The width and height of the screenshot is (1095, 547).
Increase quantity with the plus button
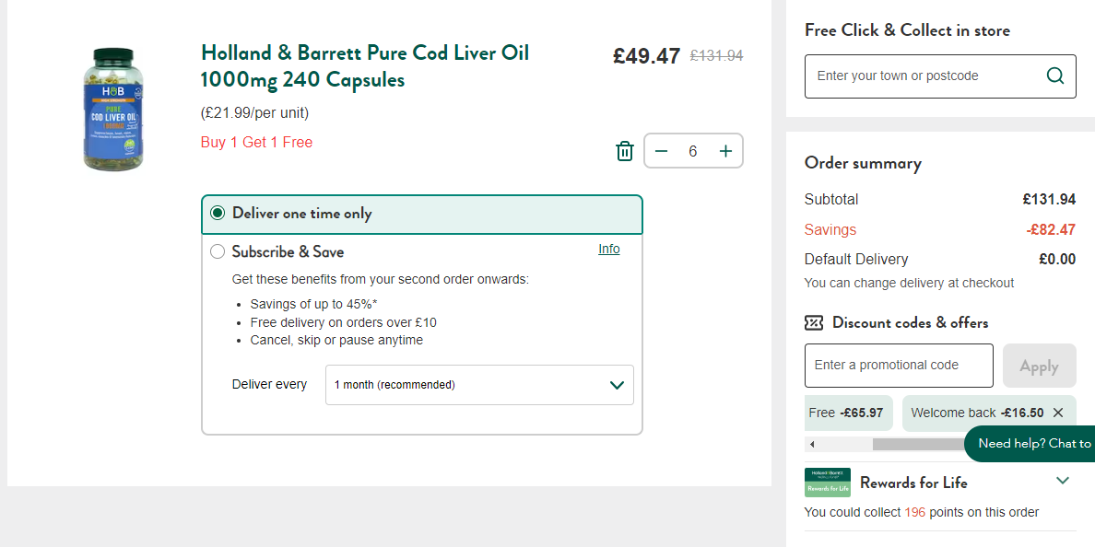tap(725, 151)
